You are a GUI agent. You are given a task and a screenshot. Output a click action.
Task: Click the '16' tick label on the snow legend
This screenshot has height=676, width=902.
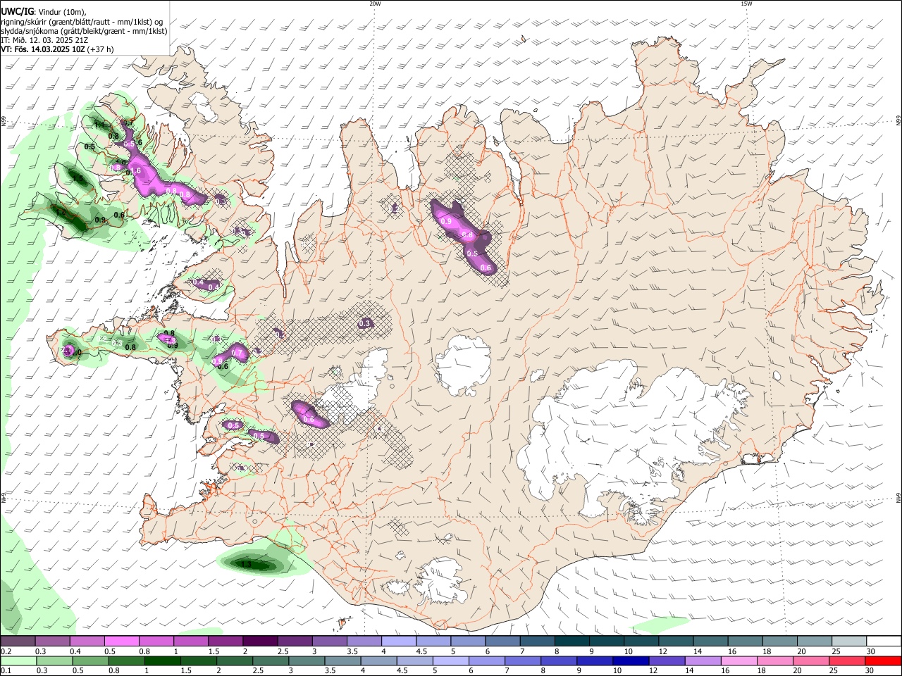(x=731, y=651)
